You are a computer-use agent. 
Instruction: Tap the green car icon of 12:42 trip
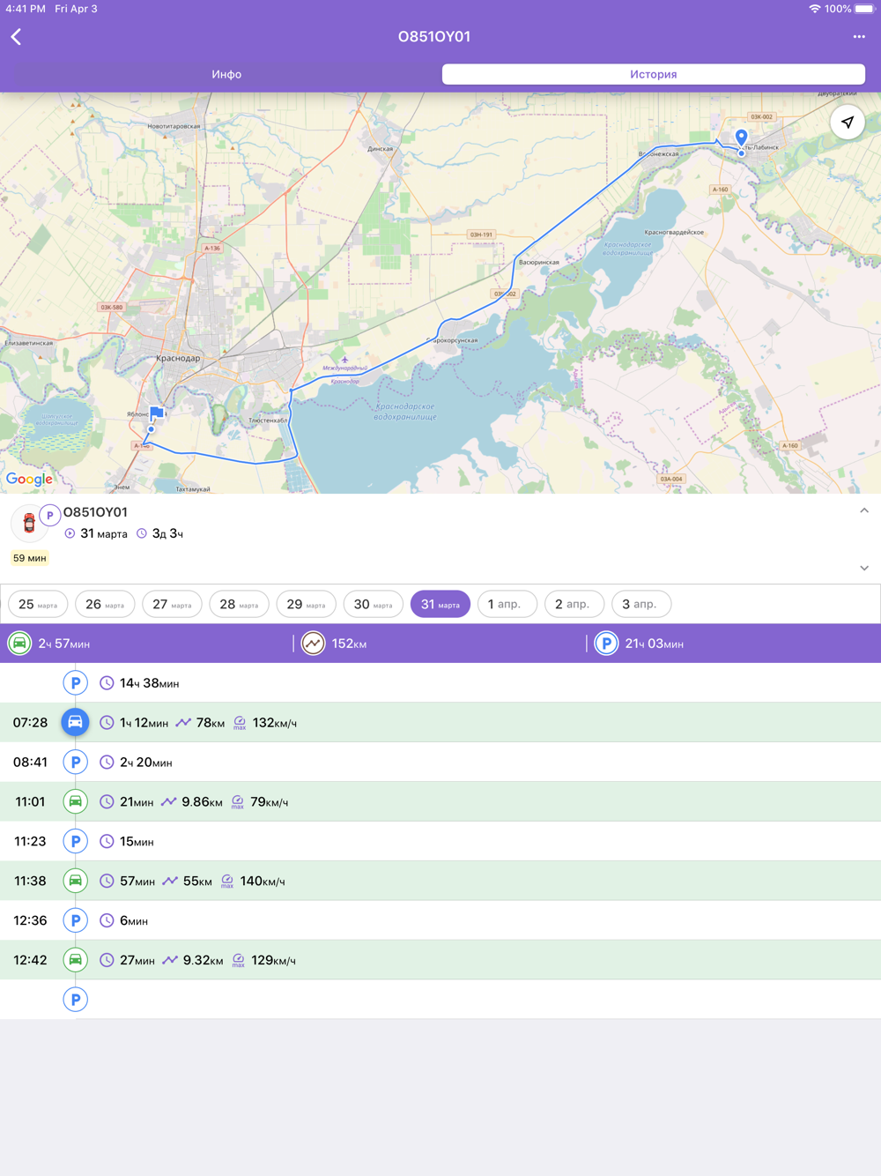click(x=75, y=960)
